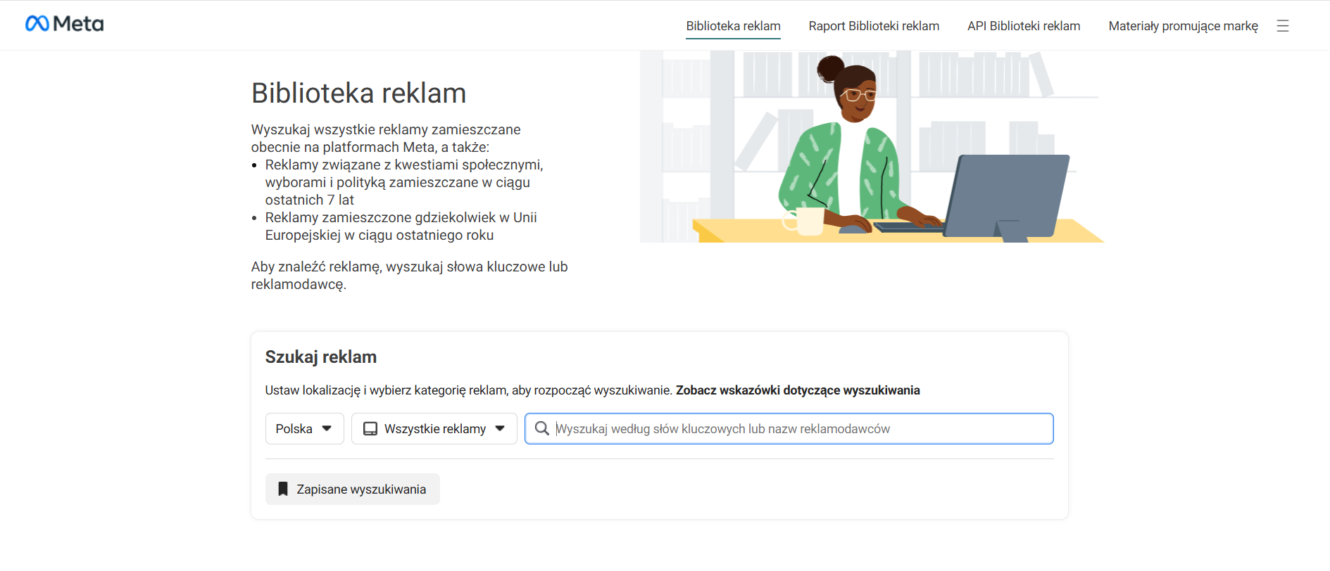Expand the Polska country dropdown
Screen dimensions: 1330x571
pos(304,428)
